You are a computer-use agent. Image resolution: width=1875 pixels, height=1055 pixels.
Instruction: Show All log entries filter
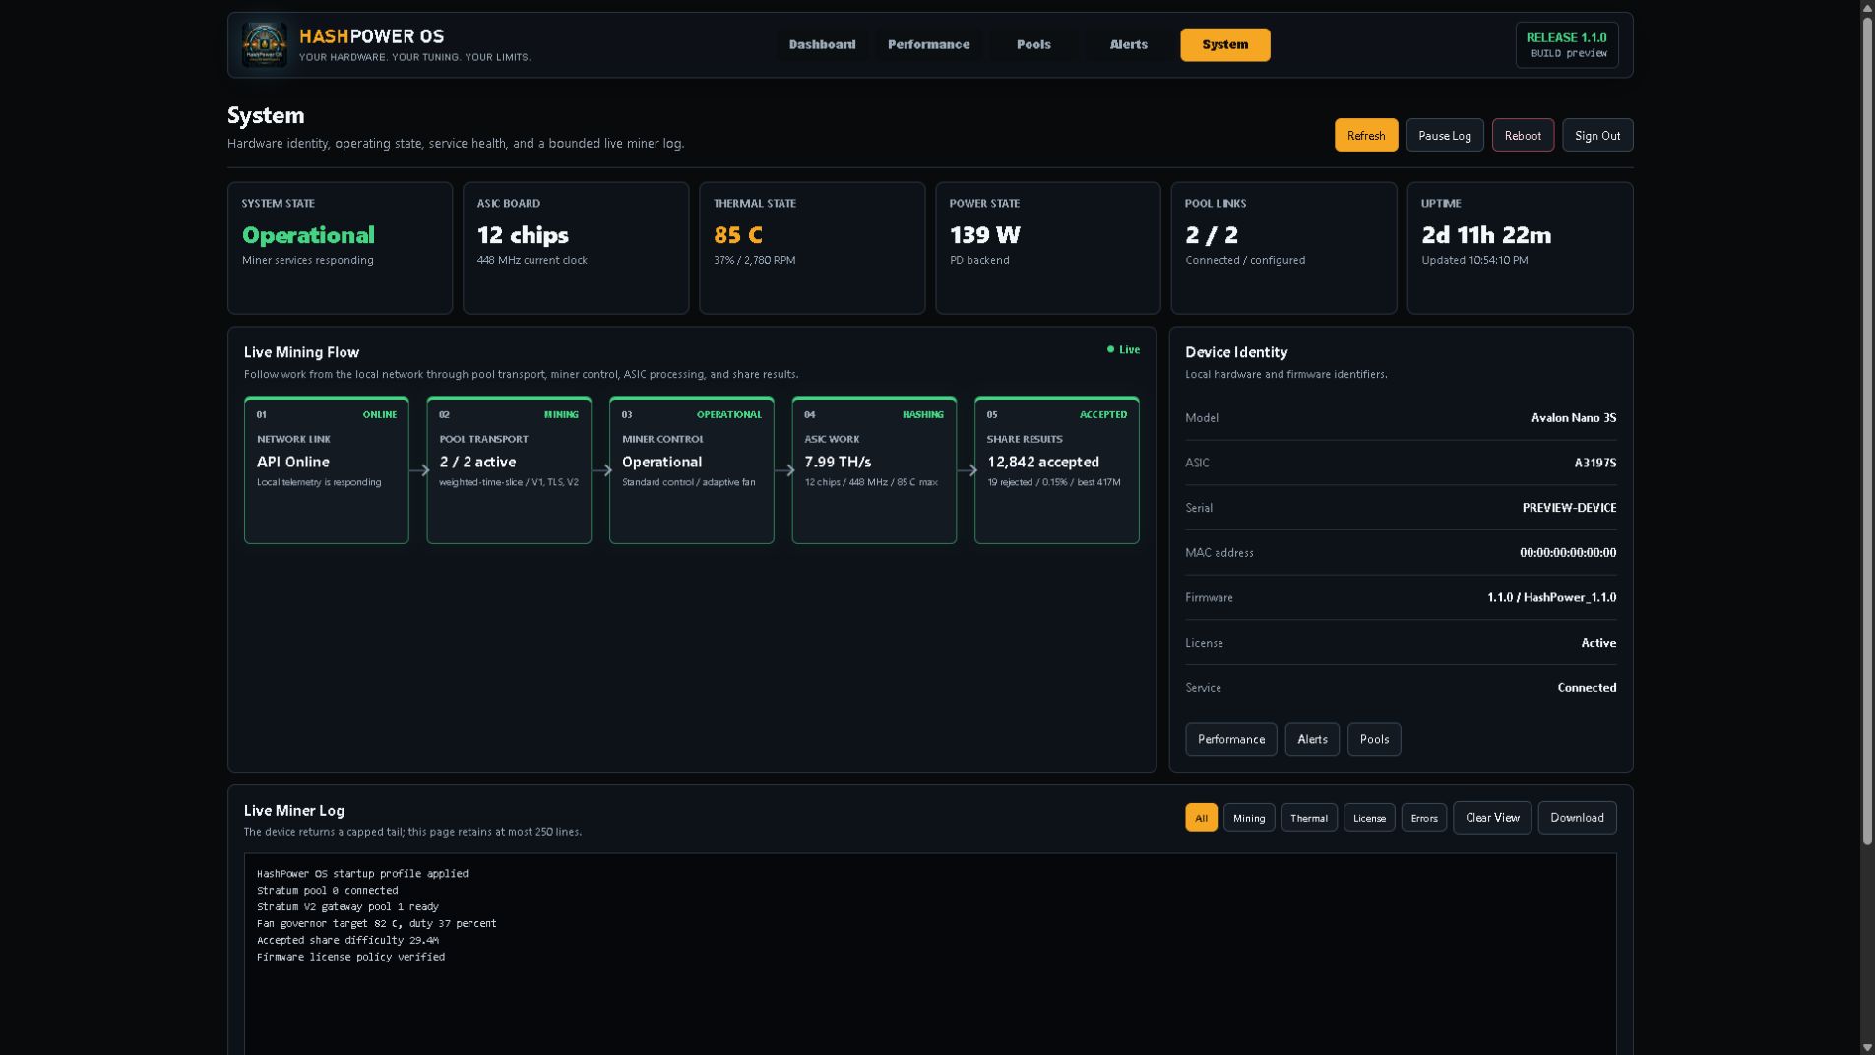(x=1201, y=818)
